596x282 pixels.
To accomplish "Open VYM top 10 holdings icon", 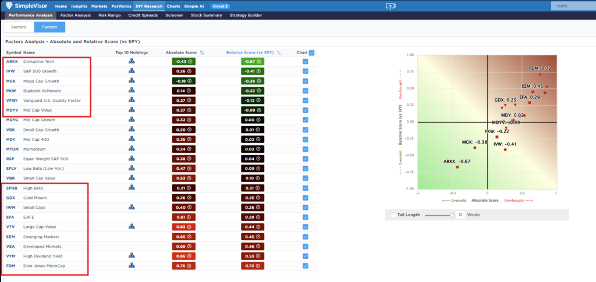I will pos(132,256).
